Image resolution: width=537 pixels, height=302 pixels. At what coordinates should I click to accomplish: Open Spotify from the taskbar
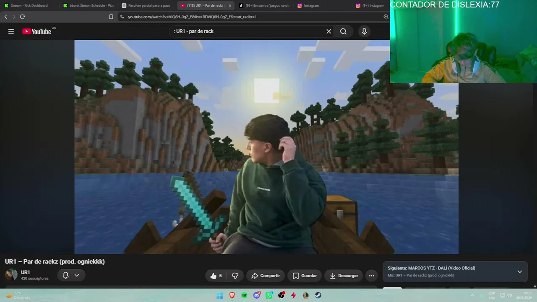point(244,295)
